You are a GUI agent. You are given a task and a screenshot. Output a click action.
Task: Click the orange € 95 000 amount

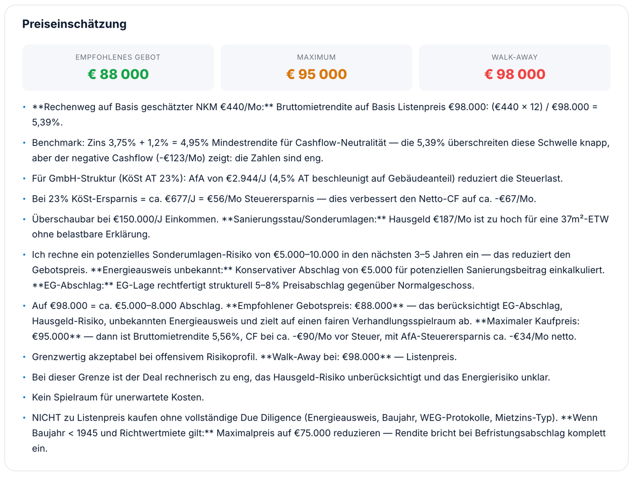316,74
